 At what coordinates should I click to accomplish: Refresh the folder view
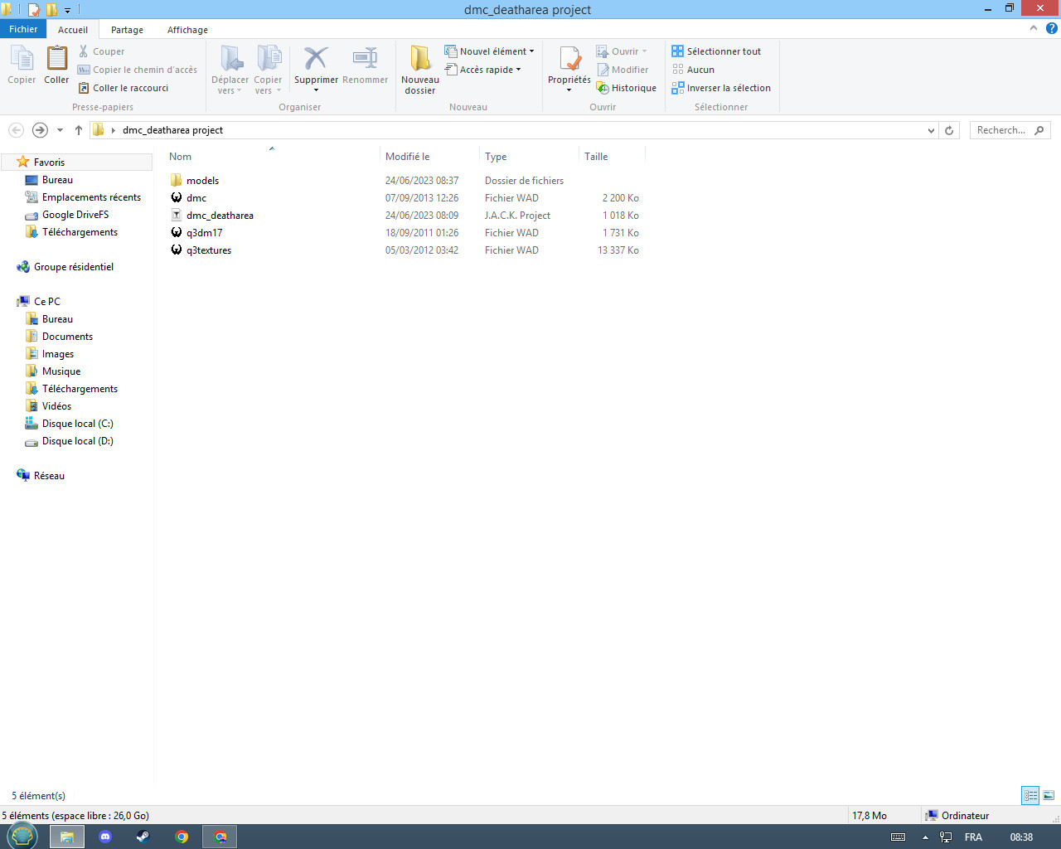point(950,130)
